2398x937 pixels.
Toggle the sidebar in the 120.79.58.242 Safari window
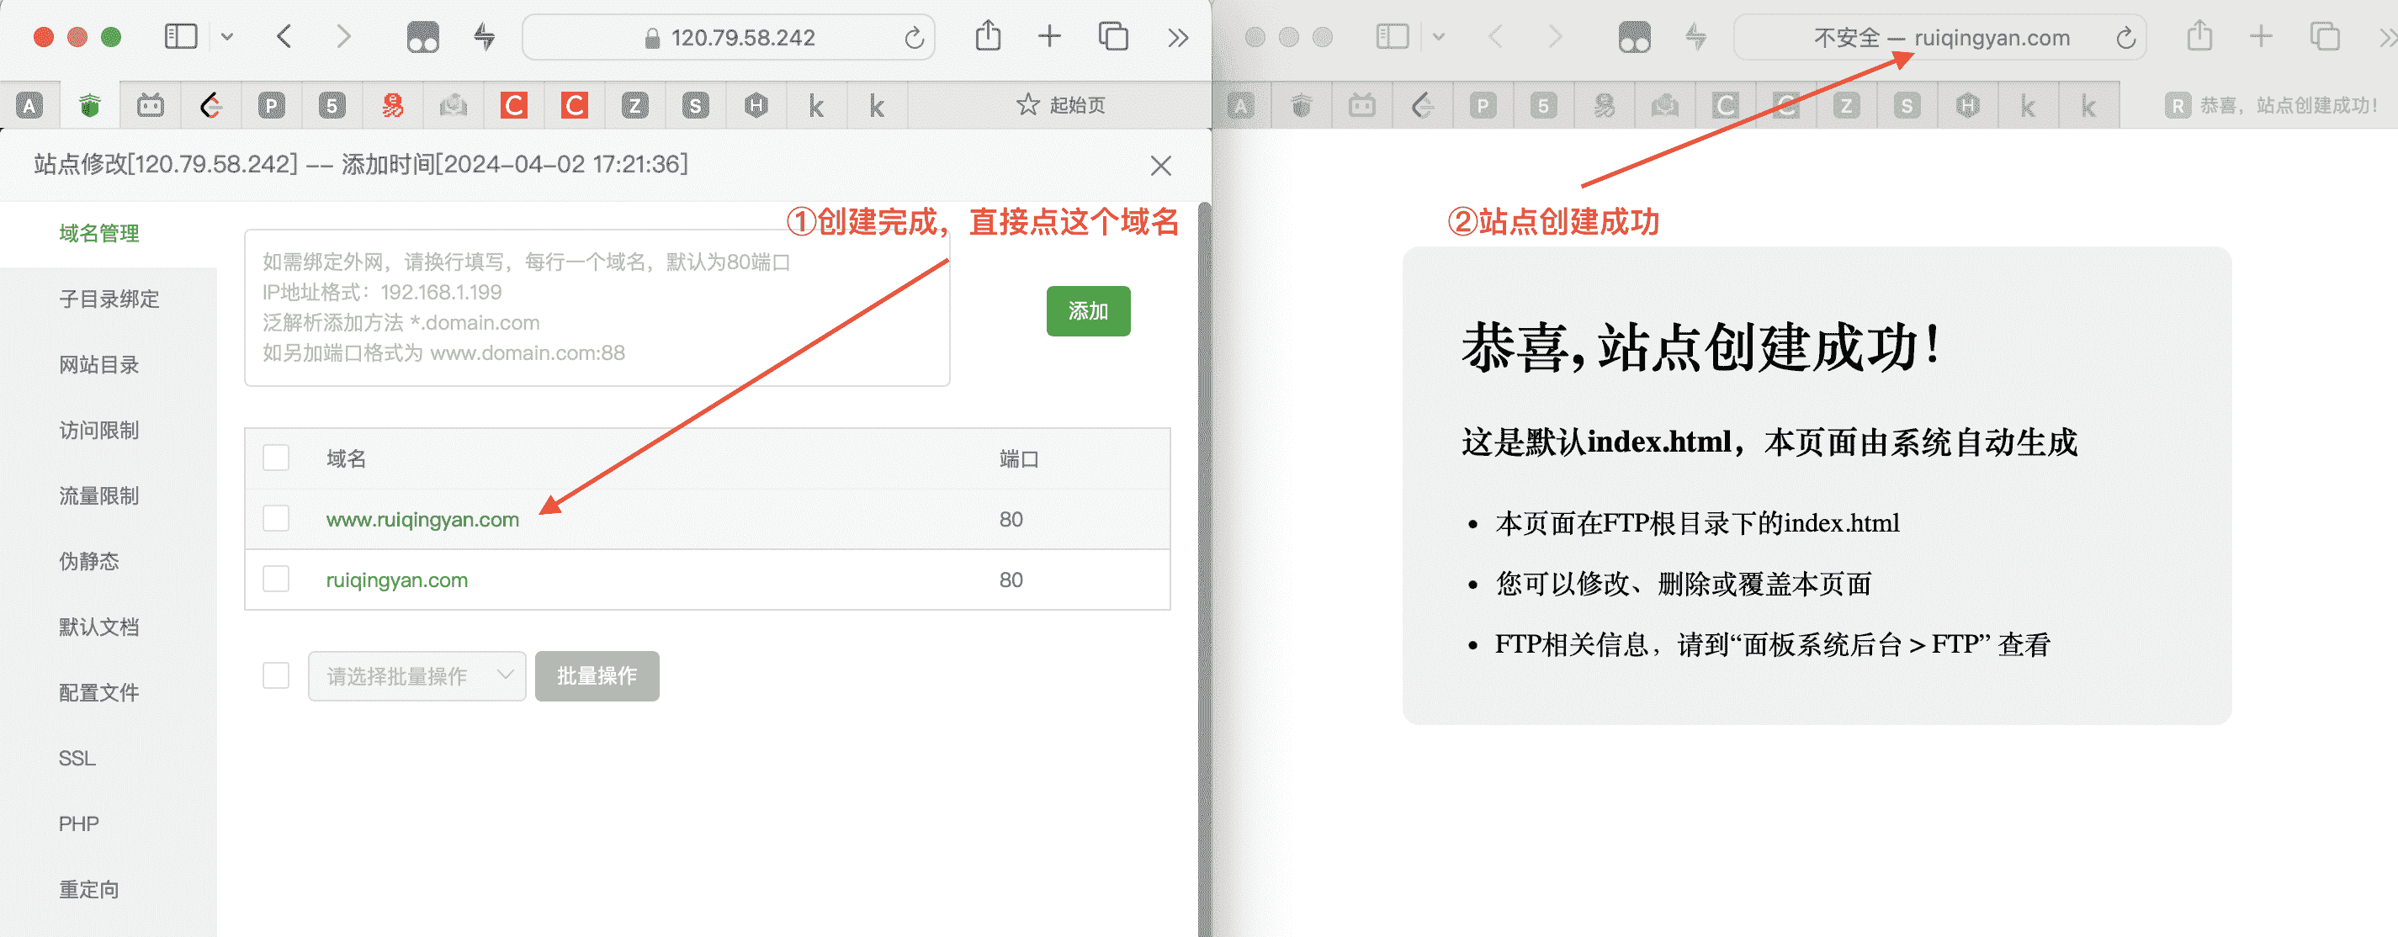(x=181, y=37)
